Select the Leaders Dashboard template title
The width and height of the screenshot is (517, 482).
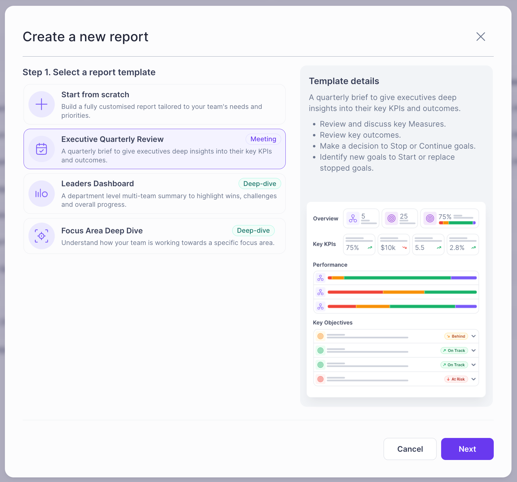coord(98,184)
